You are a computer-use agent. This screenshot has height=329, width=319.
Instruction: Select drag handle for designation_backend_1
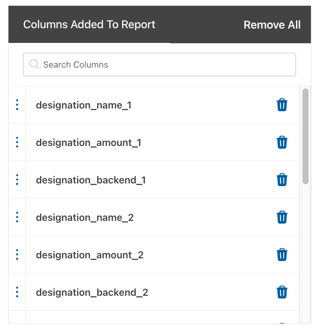click(x=17, y=180)
